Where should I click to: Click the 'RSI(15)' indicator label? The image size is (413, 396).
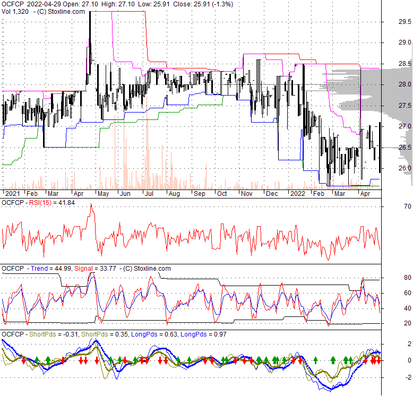pyautogui.click(x=40, y=203)
